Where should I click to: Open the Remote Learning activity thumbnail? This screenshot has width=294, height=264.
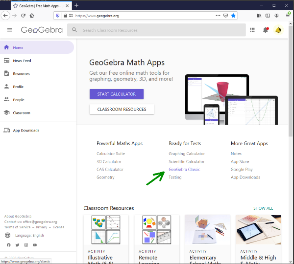point(157,230)
